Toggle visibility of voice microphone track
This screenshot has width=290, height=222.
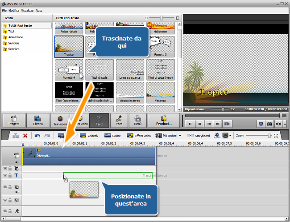coord(5,211)
